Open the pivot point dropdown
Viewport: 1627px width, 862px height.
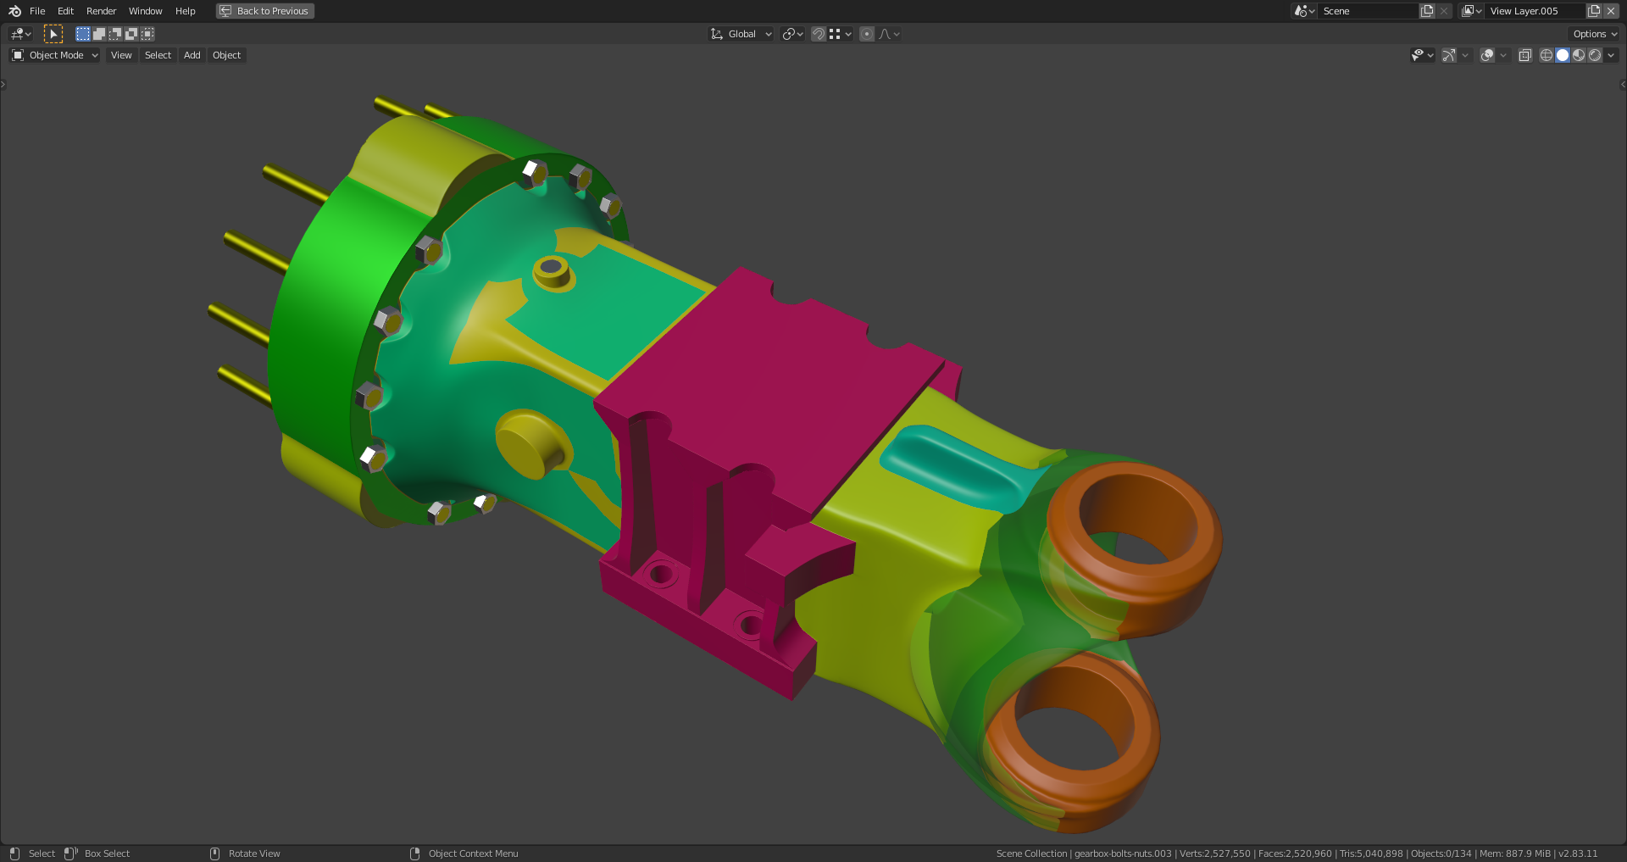792,34
